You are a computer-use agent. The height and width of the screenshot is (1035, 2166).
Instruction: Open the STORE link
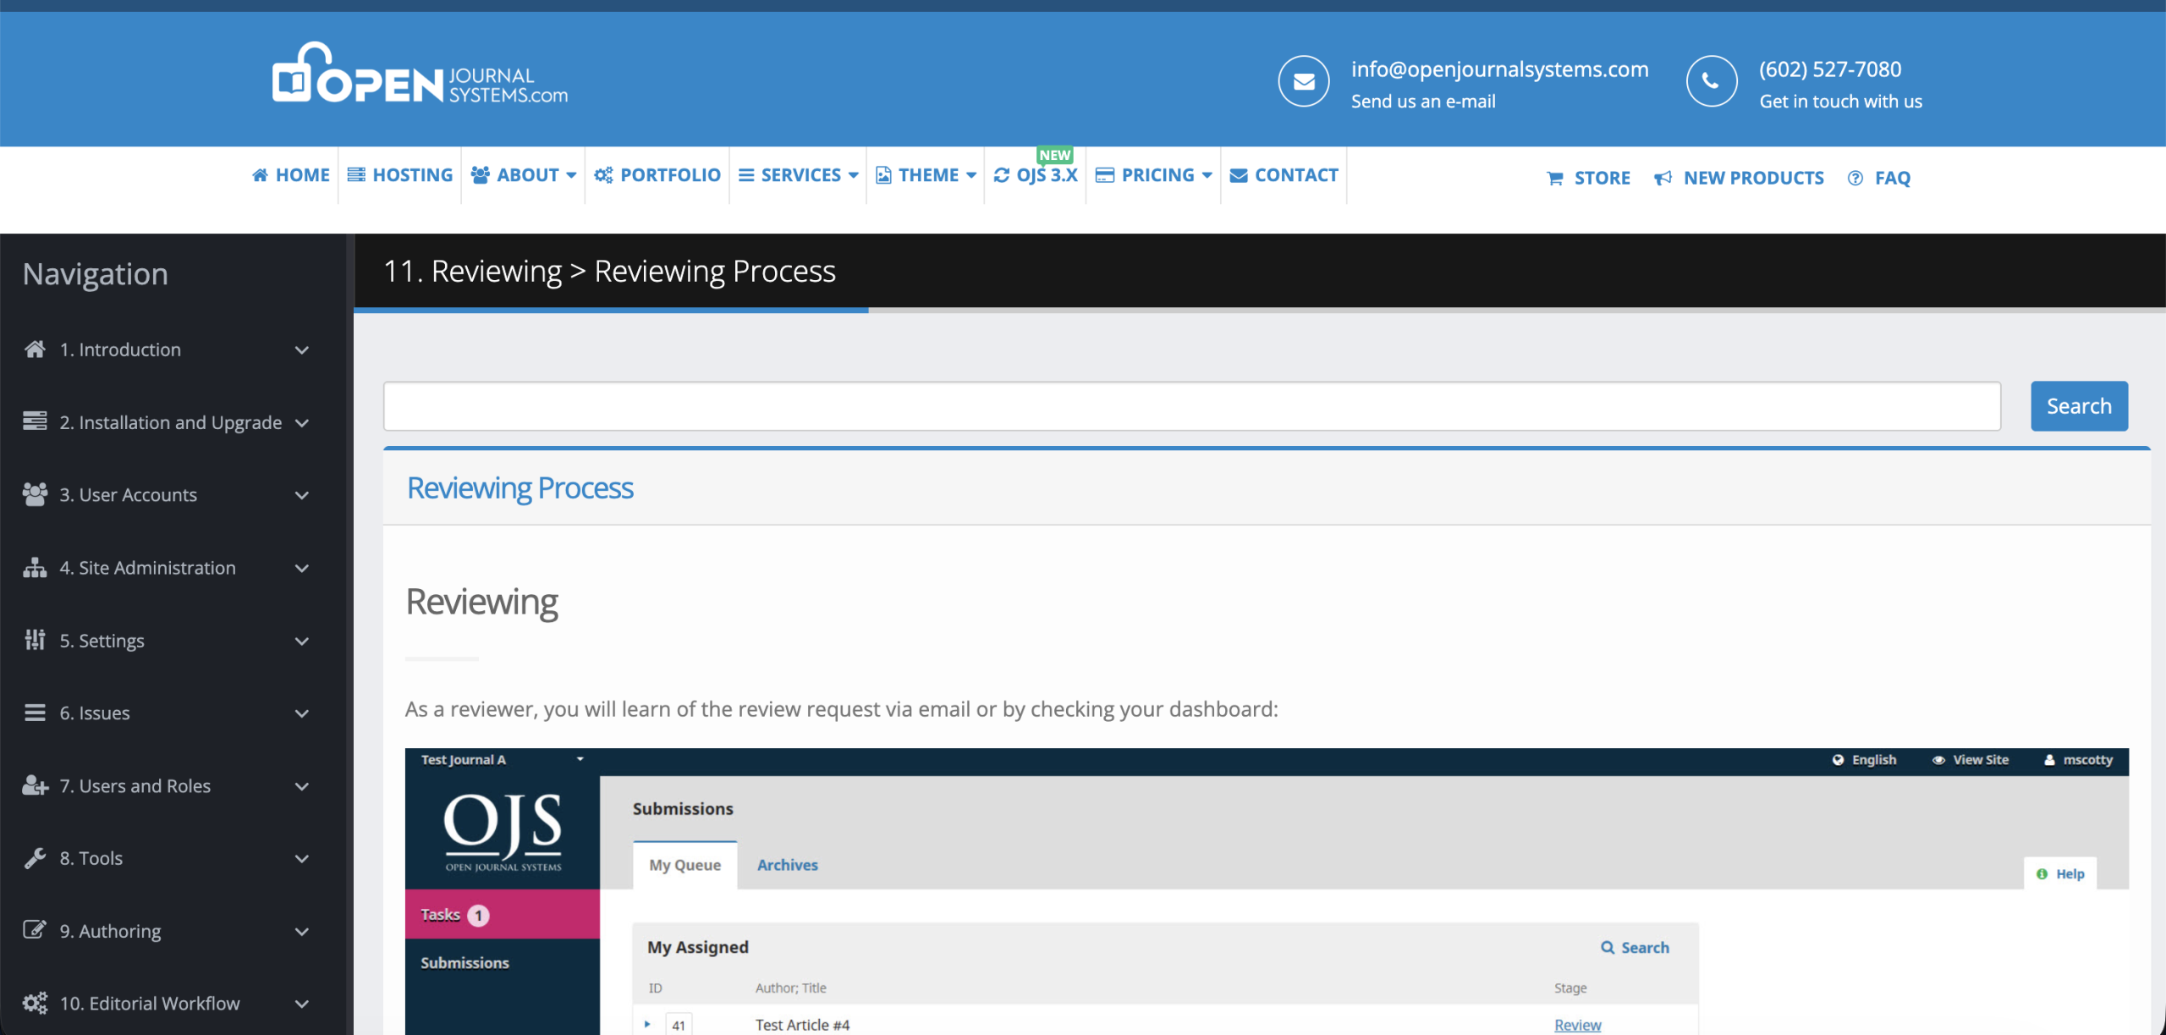pyautogui.click(x=1588, y=178)
